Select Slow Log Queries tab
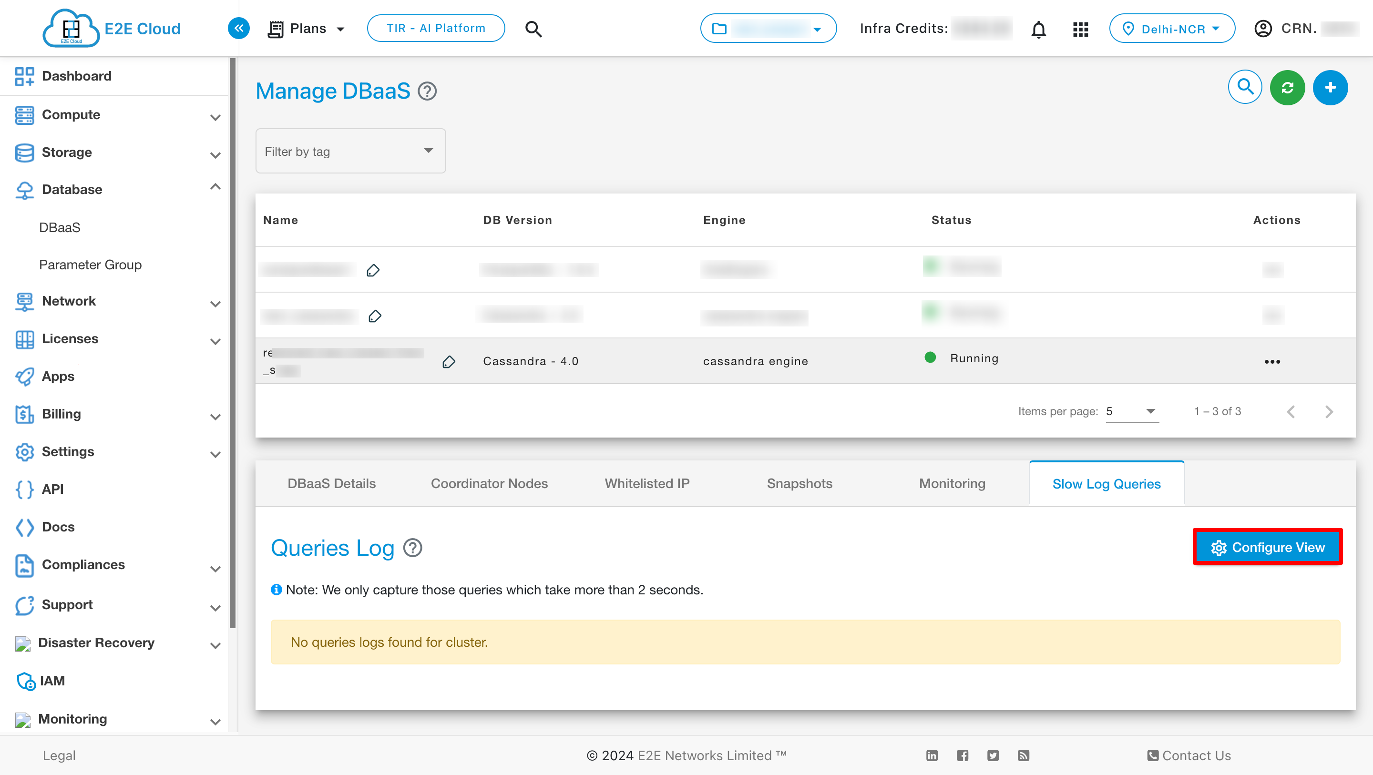The height and width of the screenshot is (775, 1373). (1107, 483)
